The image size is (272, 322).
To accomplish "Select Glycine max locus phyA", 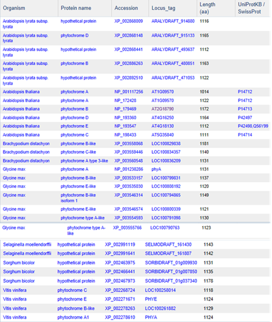I will coord(156,169).
